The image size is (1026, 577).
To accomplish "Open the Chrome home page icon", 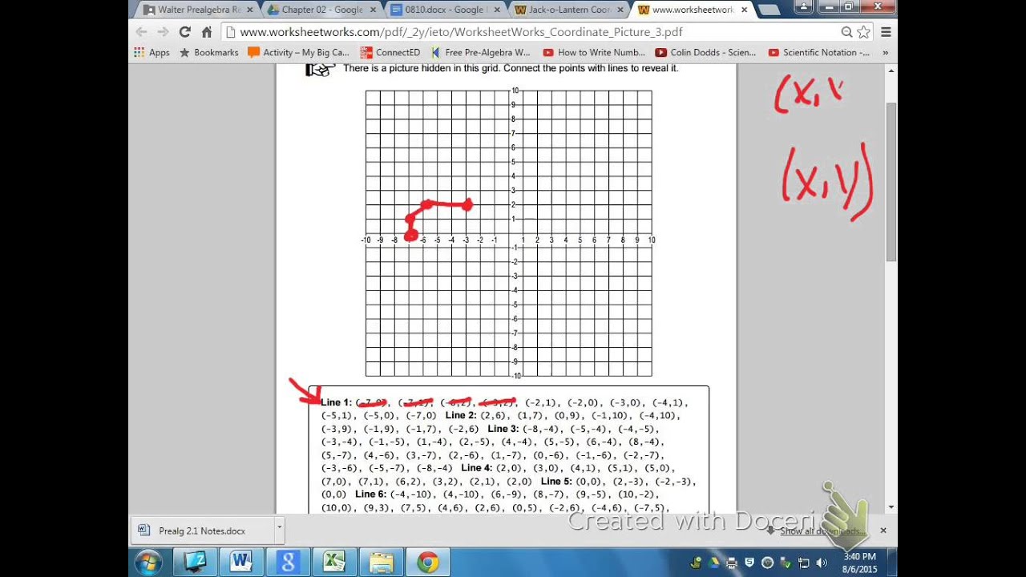I will click(206, 32).
